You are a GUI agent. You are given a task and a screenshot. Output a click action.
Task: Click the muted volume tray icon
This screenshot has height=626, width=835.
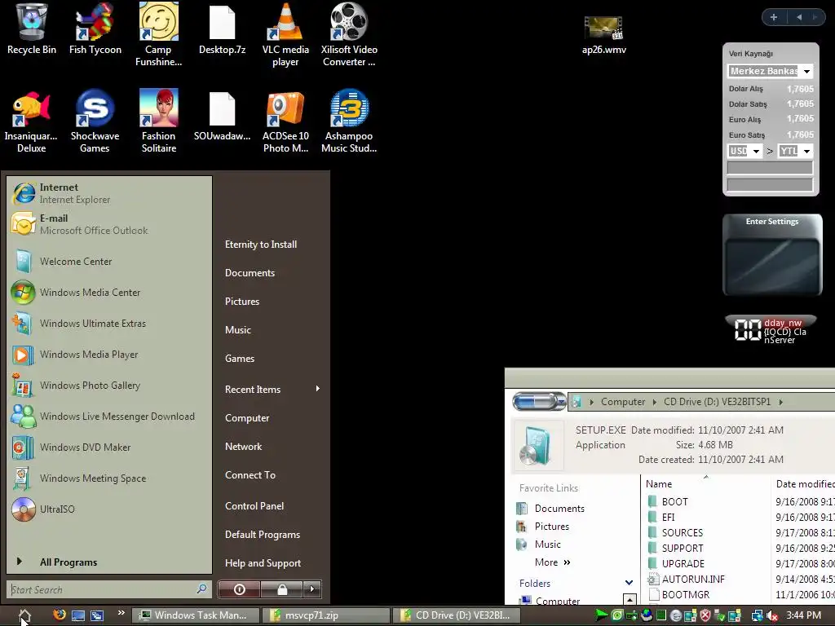(x=773, y=616)
